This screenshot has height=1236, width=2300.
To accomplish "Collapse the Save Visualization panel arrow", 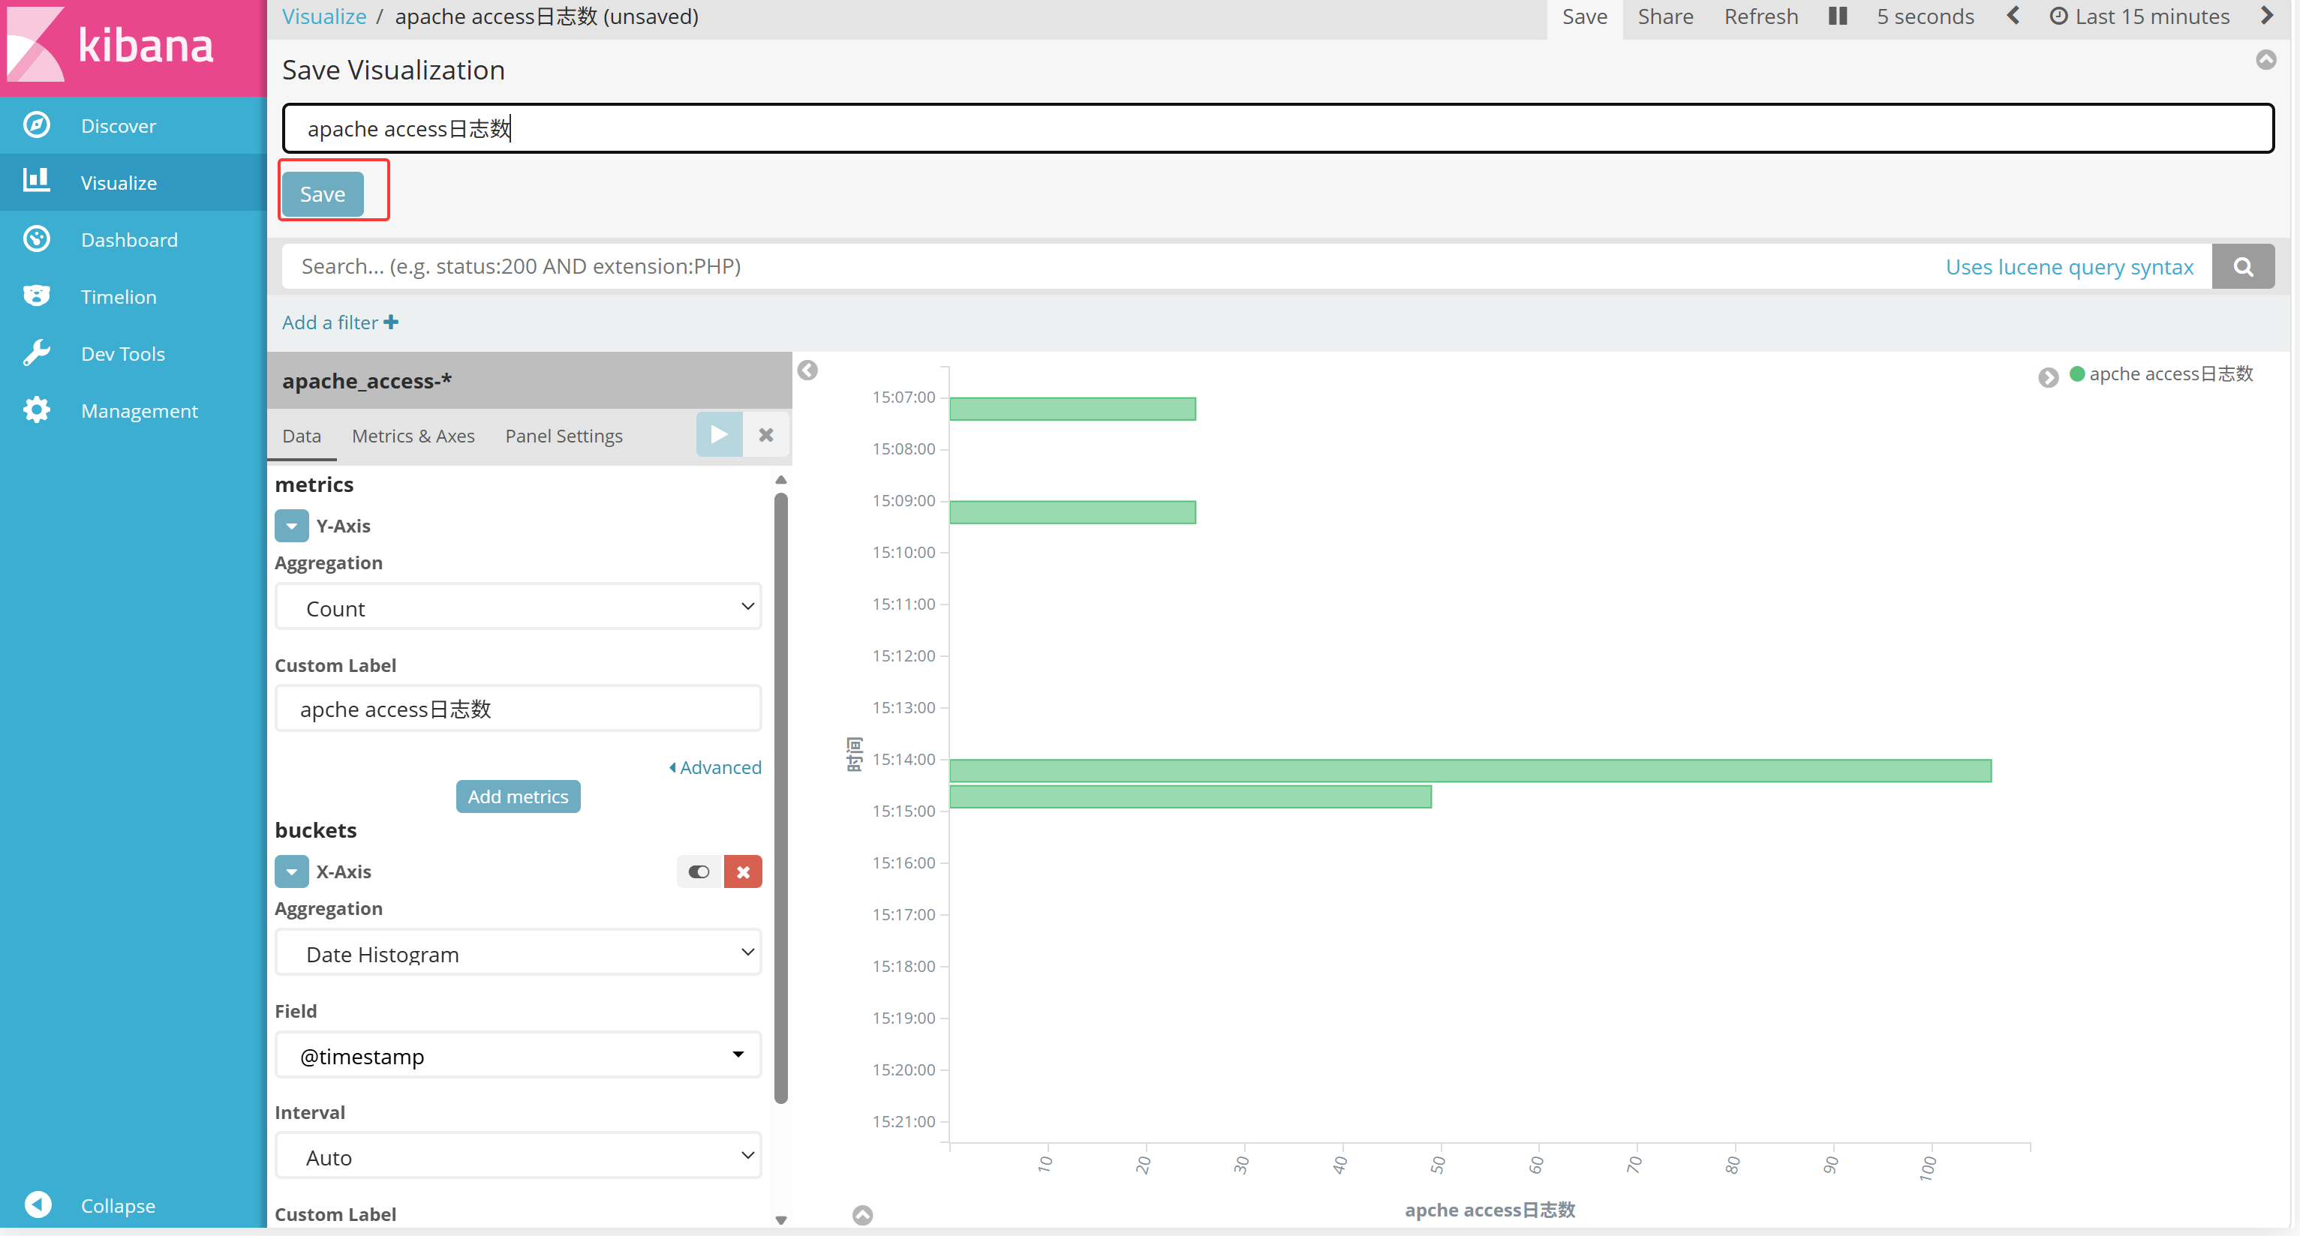I will 2266,60.
